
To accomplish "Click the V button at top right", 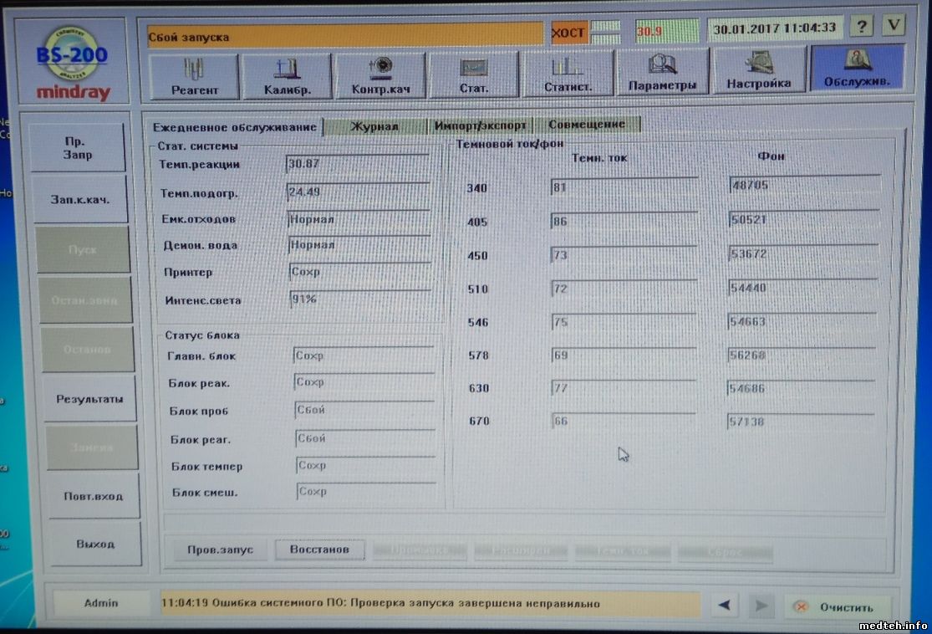I will pos(893,25).
